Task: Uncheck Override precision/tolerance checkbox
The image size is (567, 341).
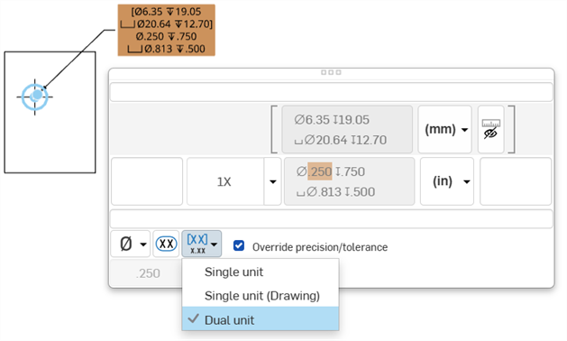Action: click(x=239, y=245)
